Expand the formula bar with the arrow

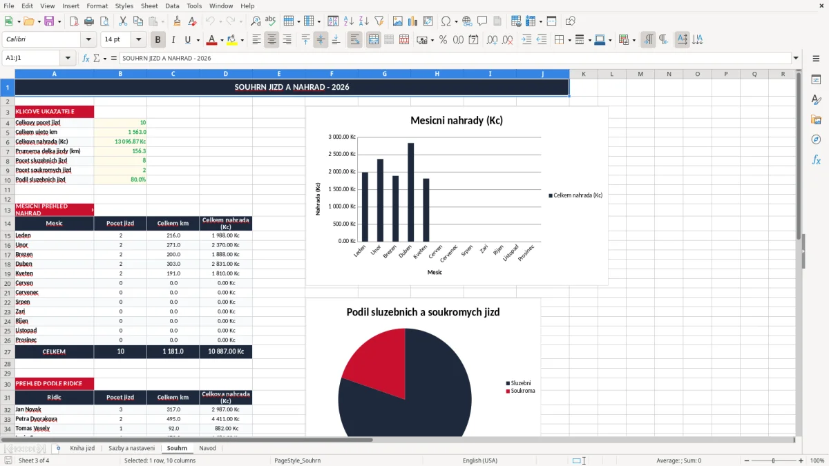tap(796, 59)
